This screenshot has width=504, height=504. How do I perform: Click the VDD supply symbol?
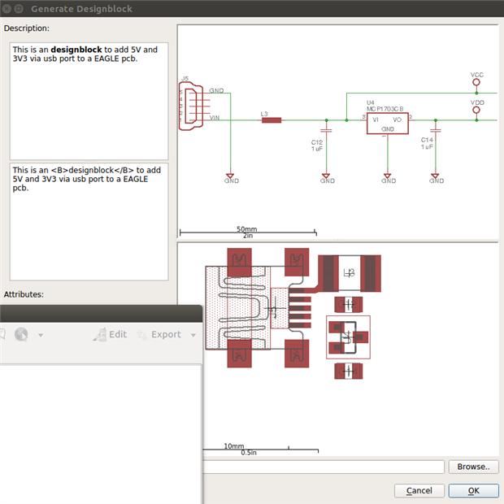tap(477, 110)
